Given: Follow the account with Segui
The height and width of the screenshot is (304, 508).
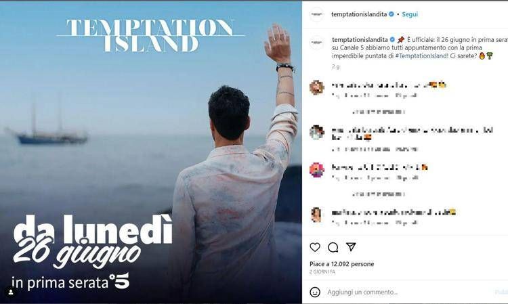Looking at the screenshot, I should (x=410, y=14).
